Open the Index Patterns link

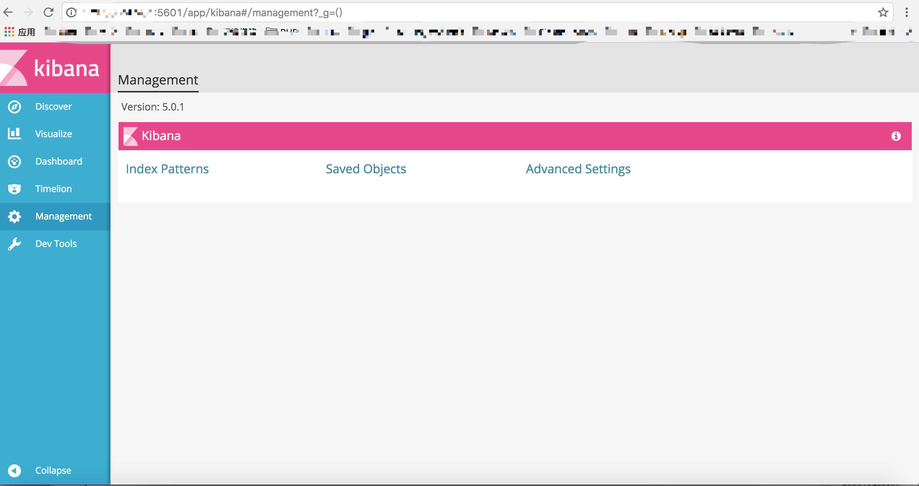167,169
